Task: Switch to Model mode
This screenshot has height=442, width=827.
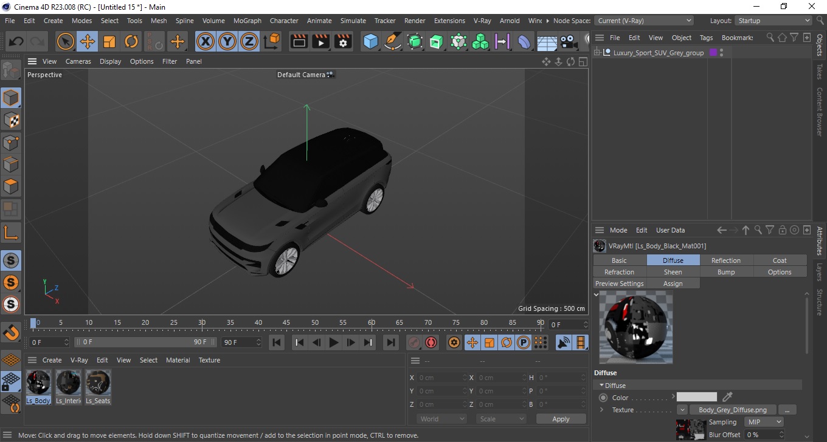Action: 11,98
